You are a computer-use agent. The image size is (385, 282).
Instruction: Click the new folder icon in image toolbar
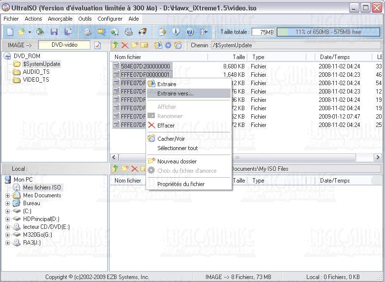(135, 45)
